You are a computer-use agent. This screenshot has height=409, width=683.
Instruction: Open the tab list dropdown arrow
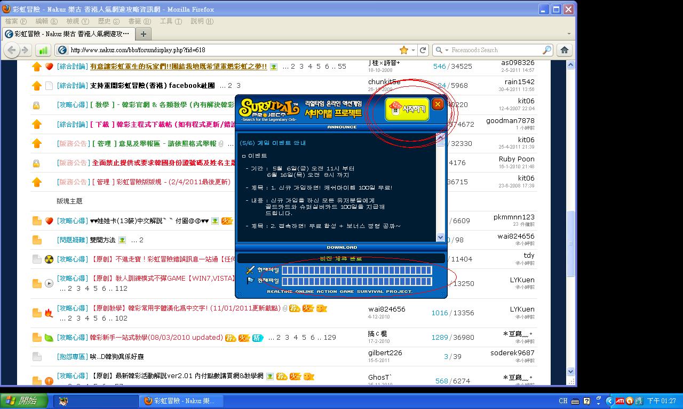tap(569, 34)
